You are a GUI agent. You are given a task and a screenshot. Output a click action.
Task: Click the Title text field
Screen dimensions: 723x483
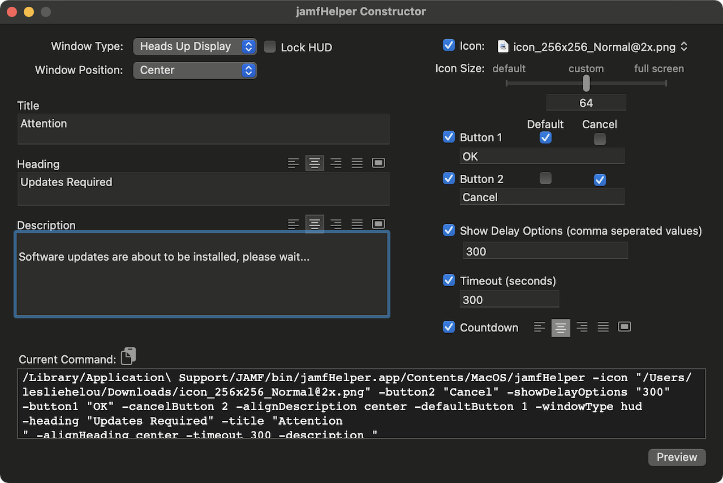[x=203, y=129]
